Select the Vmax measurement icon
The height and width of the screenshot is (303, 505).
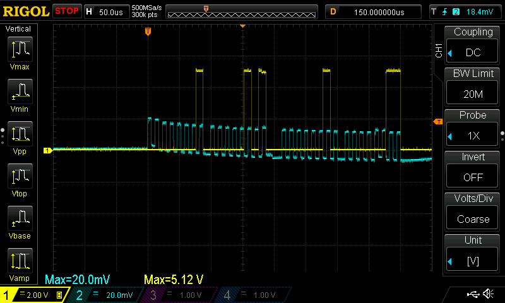tap(20, 49)
